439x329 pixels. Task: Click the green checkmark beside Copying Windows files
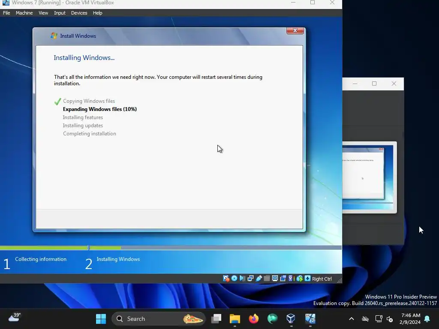(x=58, y=101)
